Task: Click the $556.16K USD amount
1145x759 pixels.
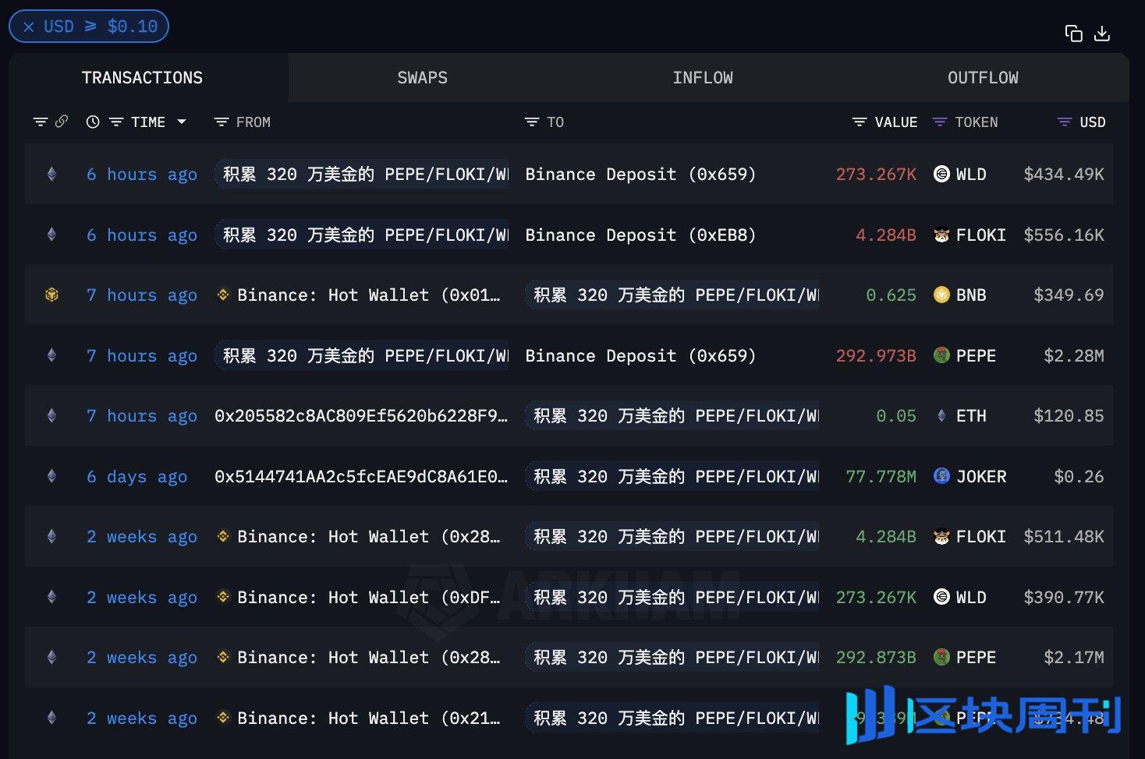Action: coord(1064,235)
